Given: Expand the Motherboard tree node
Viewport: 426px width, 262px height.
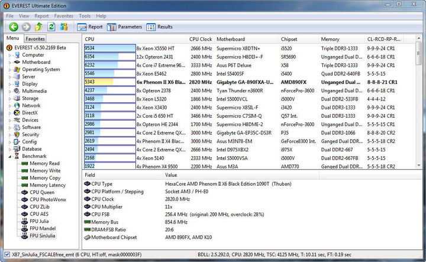Looking at the screenshot, I should pyautogui.click(x=10, y=63).
